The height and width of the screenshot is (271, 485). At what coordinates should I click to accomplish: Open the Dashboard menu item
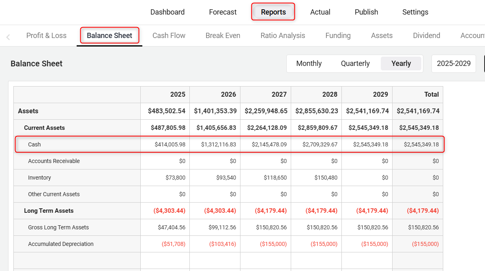pyautogui.click(x=167, y=12)
